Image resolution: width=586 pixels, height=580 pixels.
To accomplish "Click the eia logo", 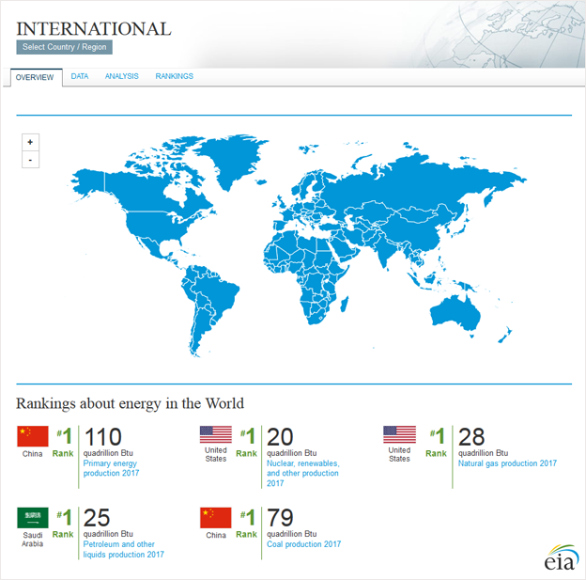I will (561, 557).
